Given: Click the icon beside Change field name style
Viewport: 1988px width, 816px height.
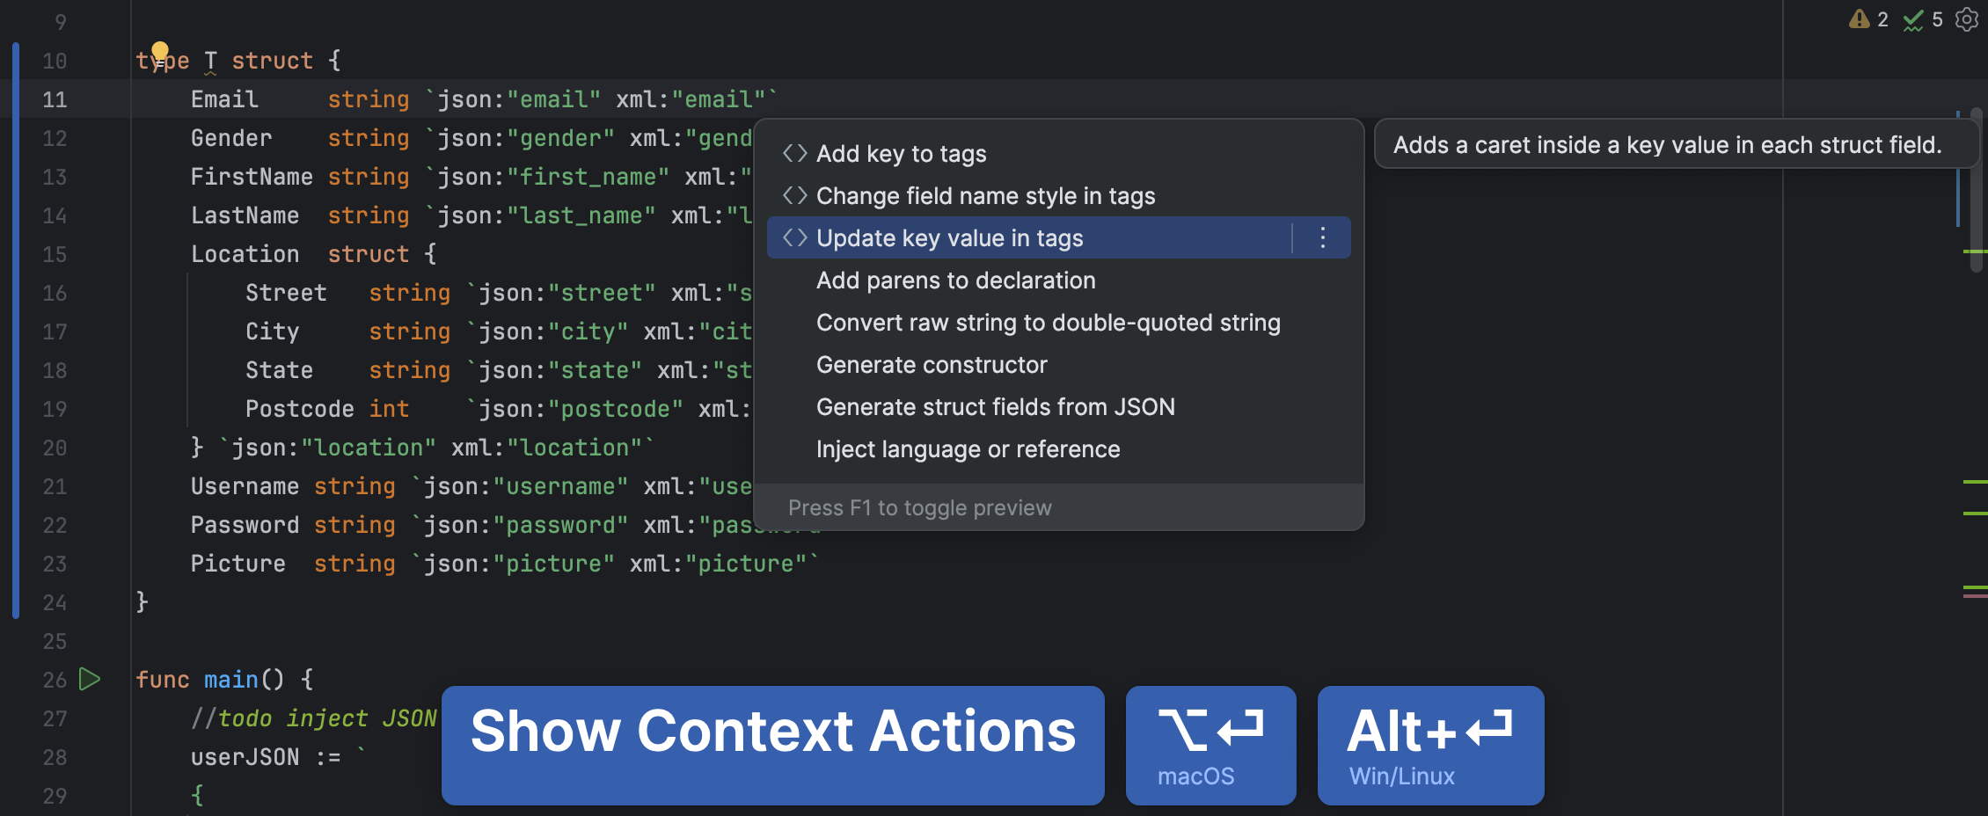Looking at the screenshot, I should pyautogui.click(x=794, y=195).
